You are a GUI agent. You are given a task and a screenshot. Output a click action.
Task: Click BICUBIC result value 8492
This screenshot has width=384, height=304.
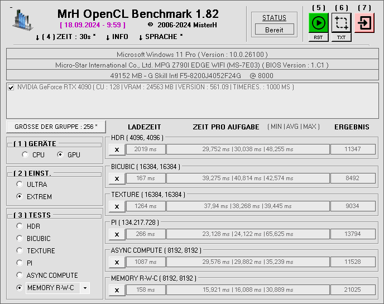point(353,178)
